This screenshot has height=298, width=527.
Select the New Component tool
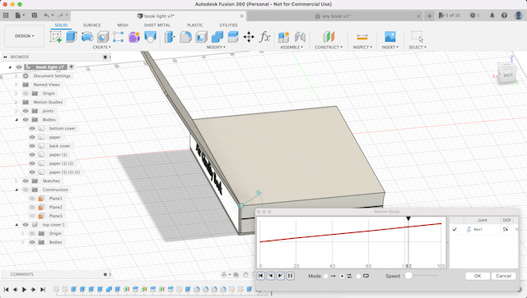[284, 37]
